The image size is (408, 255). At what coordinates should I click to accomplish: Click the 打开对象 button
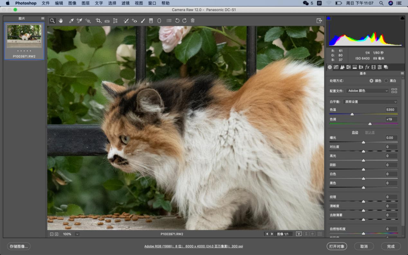[337, 246]
